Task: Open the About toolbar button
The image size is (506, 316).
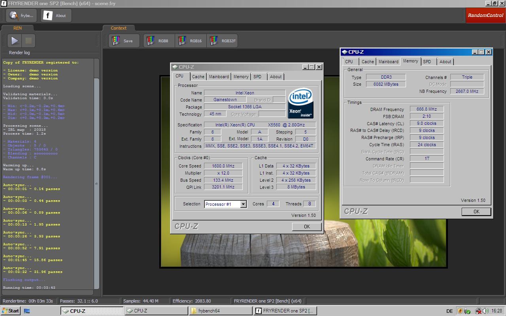Action: click(56, 16)
